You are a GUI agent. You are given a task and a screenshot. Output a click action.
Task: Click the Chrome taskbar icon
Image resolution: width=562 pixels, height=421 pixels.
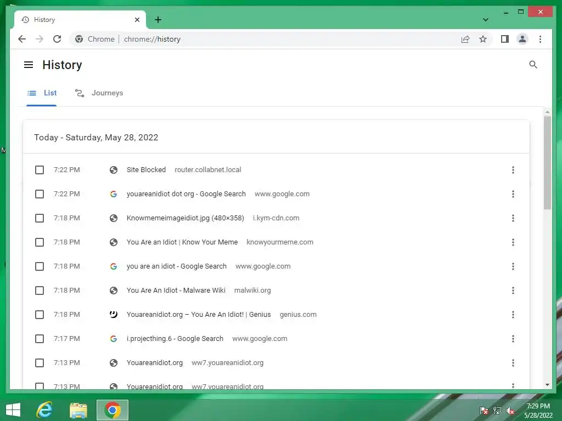(x=113, y=410)
